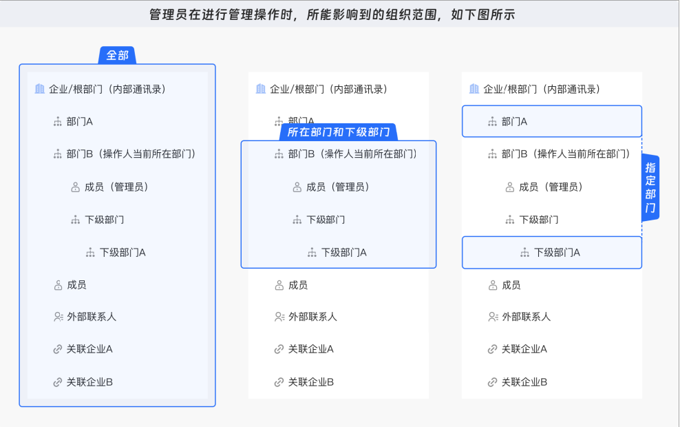Click the building icon in the 所在部门和下级部门 panel
Screen dimensions: 680x427
(x=261, y=89)
